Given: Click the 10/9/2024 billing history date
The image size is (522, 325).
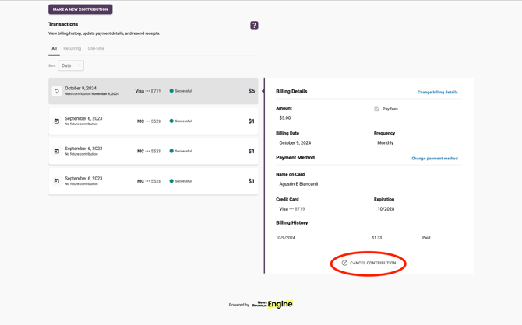Looking at the screenshot, I should (285, 238).
